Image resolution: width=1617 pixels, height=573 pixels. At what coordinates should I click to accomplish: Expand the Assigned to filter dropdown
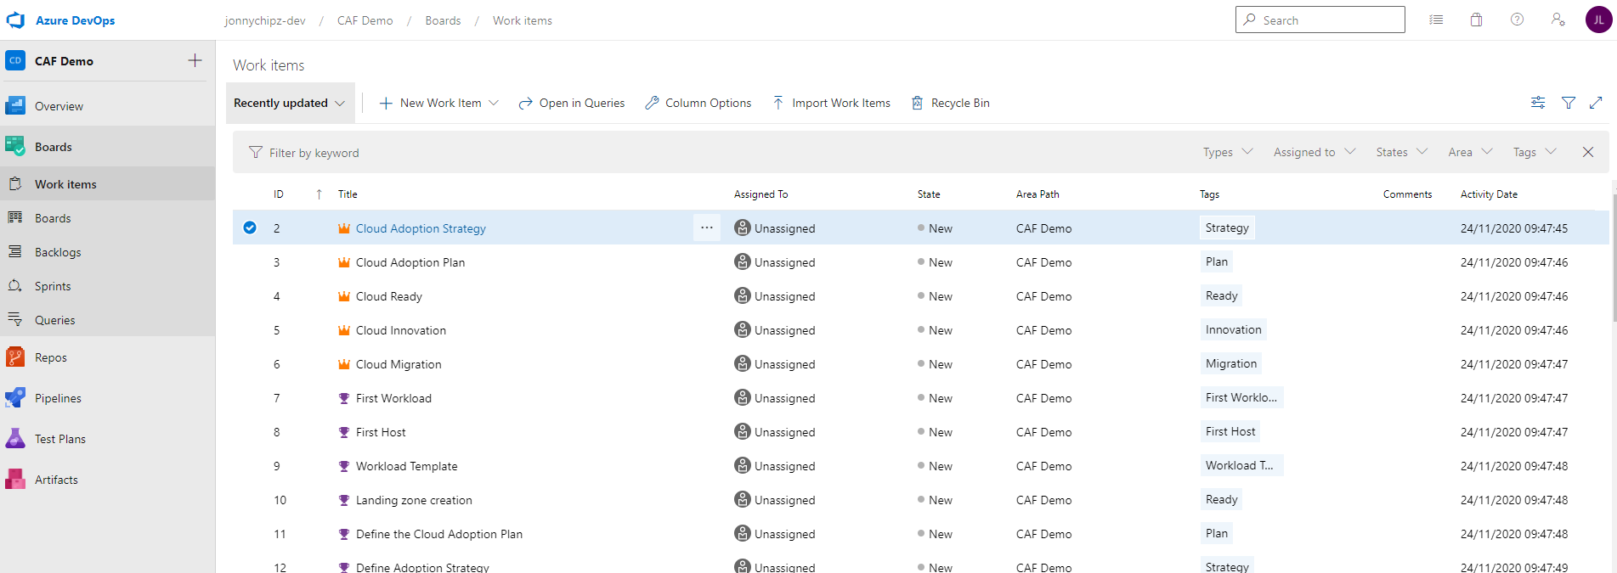1314,152
